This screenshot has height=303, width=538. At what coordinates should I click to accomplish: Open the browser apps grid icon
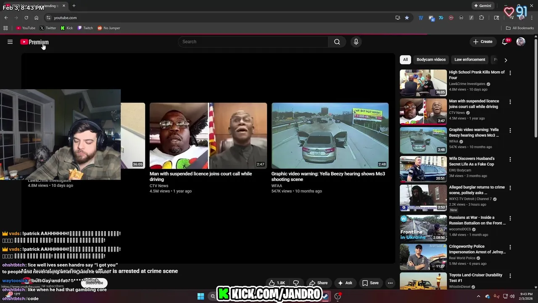coord(5,28)
